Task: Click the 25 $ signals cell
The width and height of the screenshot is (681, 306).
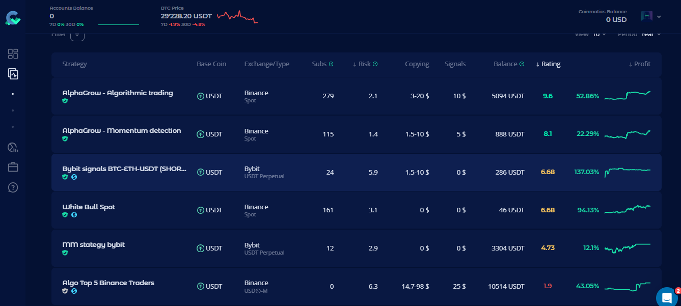Action: click(x=459, y=287)
